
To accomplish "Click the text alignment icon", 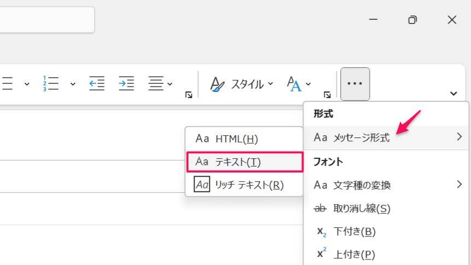I will click(155, 83).
